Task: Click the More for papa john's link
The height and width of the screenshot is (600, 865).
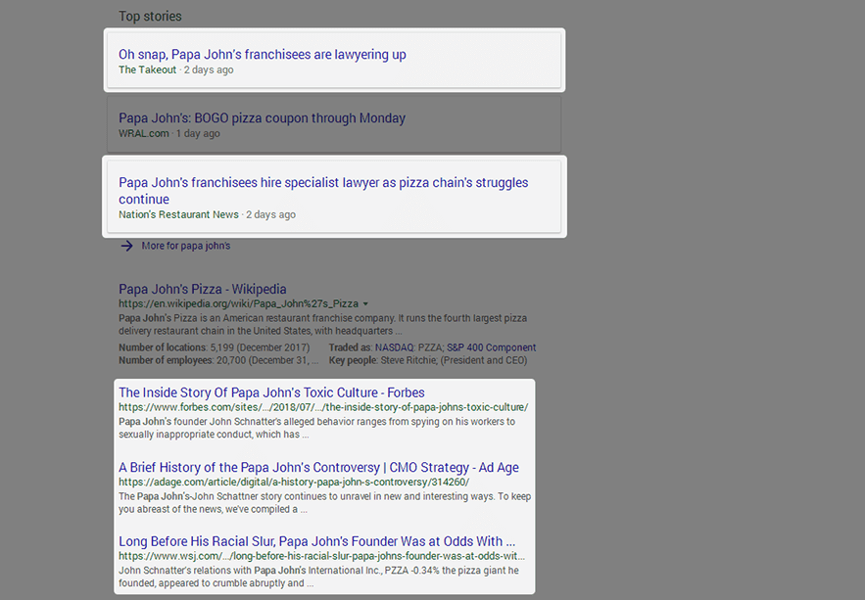Action: (186, 246)
